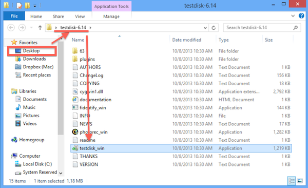Open Quick Access Toolbar customize dropdown
The image size is (308, 188).
tap(35, 6)
